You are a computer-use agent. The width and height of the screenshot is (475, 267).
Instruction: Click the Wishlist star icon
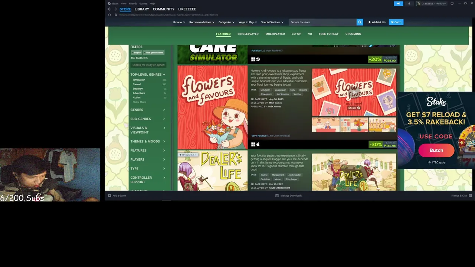(x=369, y=22)
